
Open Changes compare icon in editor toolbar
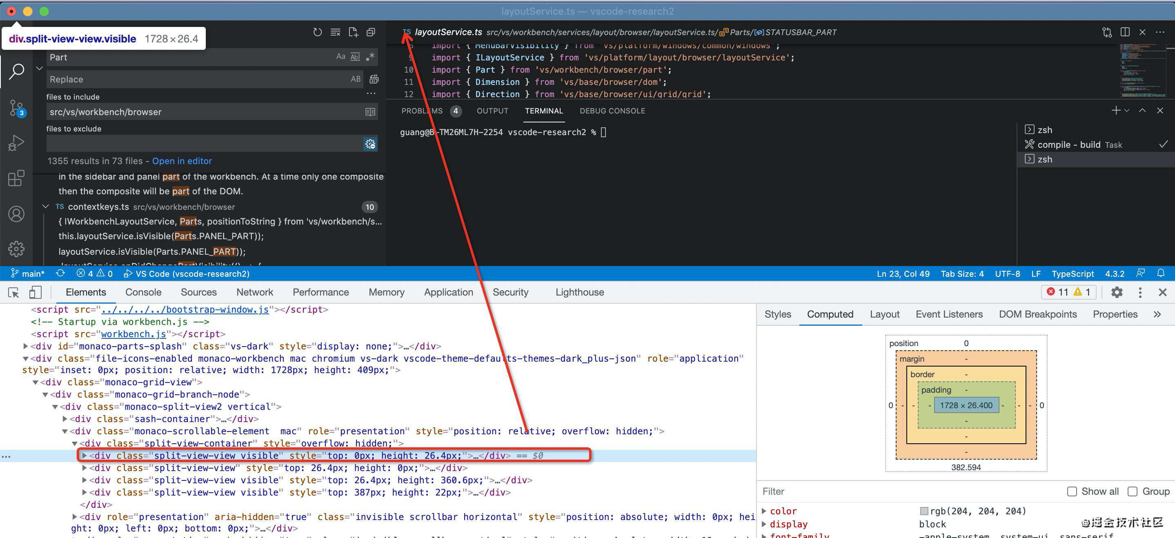coord(1107,32)
